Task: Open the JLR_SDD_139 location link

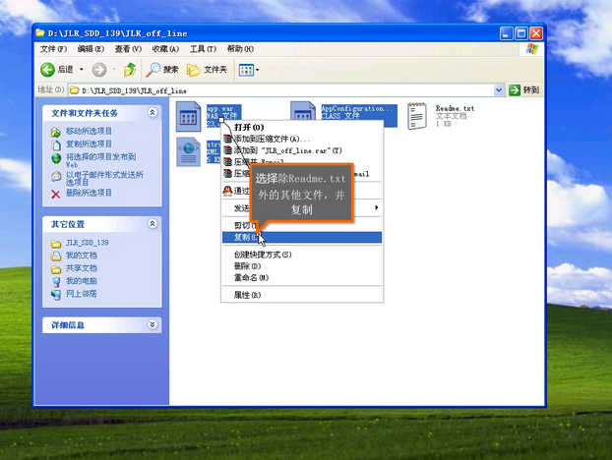Action: [x=87, y=243]
